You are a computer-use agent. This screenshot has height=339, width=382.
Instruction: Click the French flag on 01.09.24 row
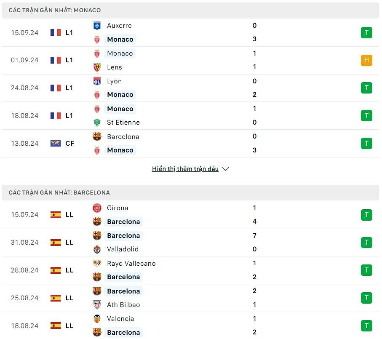56,60
